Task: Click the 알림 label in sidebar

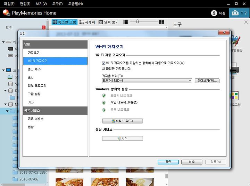Action: pos(9,27)
